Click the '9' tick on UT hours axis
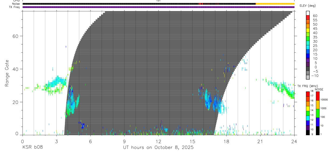Image resolution: width=331 pixels, height=153 pixels. (x=124, y=141)
